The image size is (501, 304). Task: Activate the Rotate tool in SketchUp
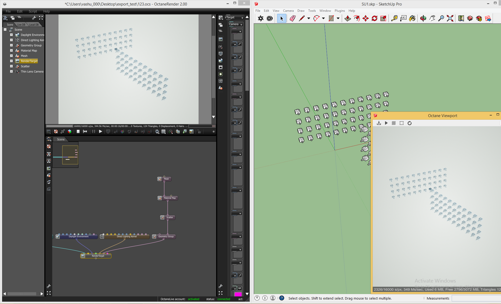tap(375, 18)
